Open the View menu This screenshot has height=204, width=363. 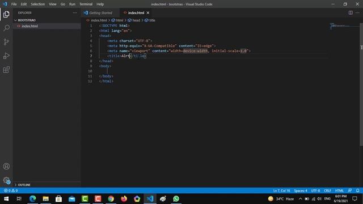pyautogui.click(x=53, y=4)
